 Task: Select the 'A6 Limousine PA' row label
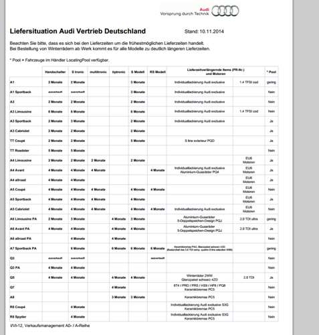pos(23,219)
